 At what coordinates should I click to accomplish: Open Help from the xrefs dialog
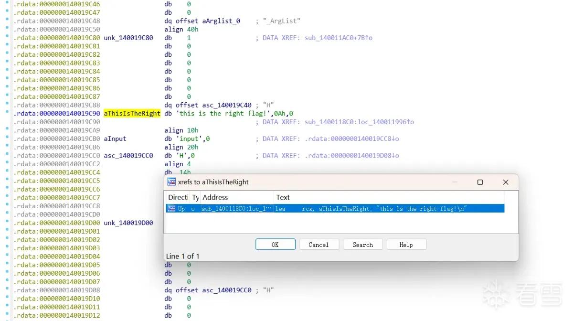click(x=406, y=245)
